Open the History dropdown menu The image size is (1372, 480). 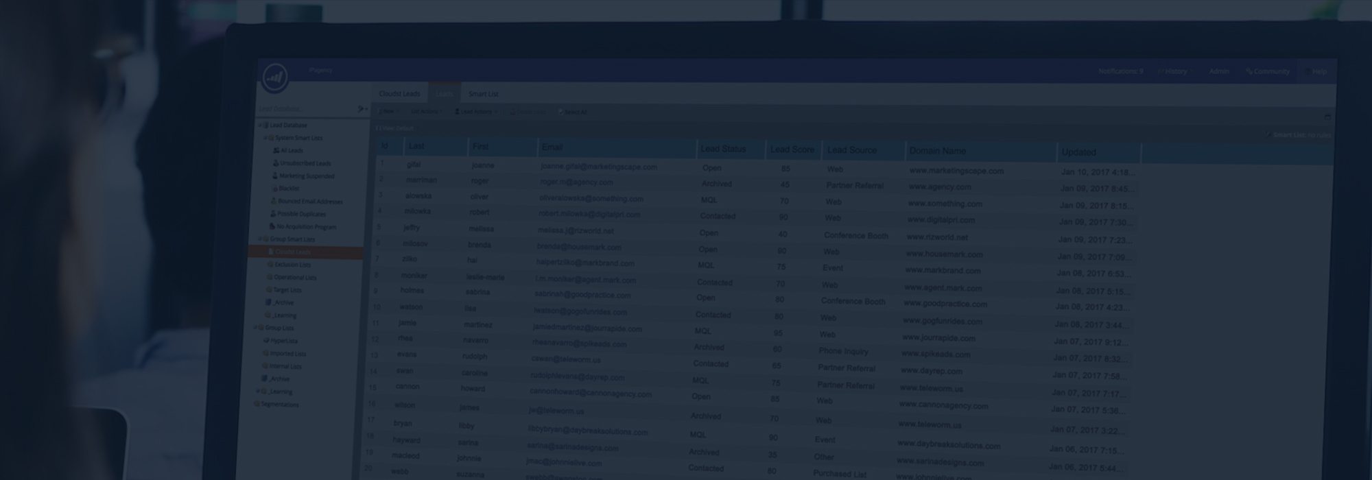point(1175,71)
